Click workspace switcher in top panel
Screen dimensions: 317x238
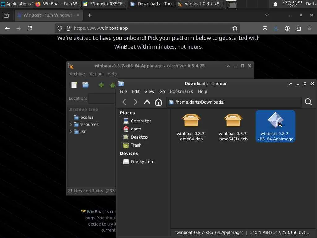click(231, 4)
